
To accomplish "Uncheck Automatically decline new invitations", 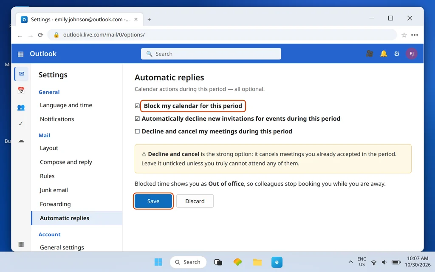I will click(x=137, y=119).
